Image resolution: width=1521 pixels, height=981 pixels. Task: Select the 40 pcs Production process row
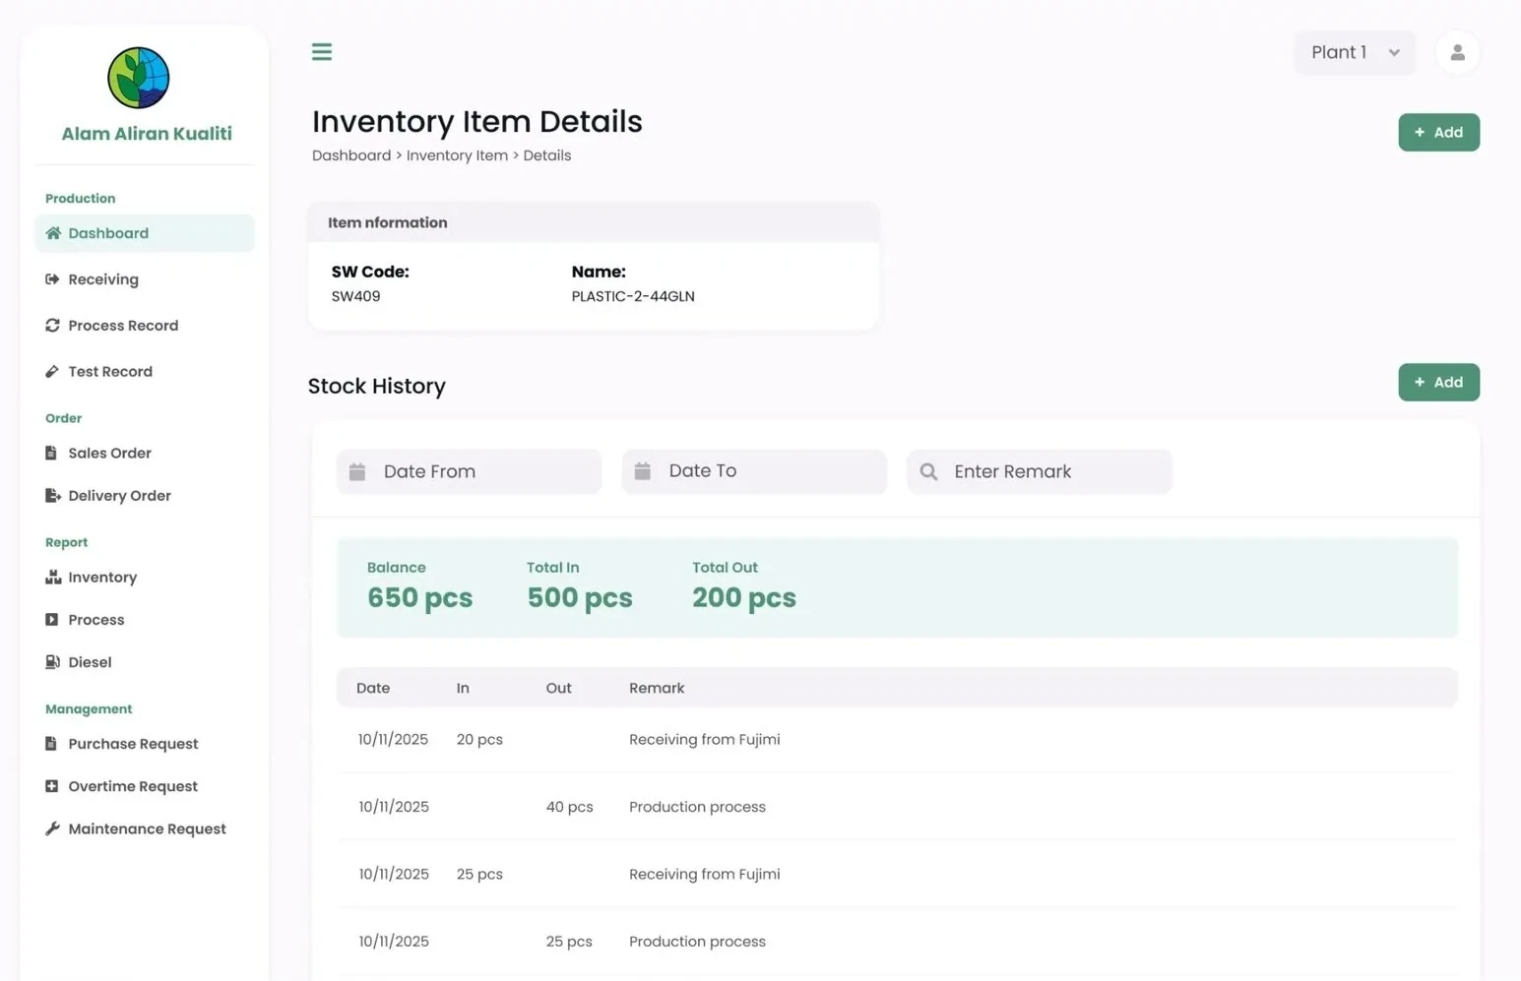pyautogui.click(x=897, y=807)
